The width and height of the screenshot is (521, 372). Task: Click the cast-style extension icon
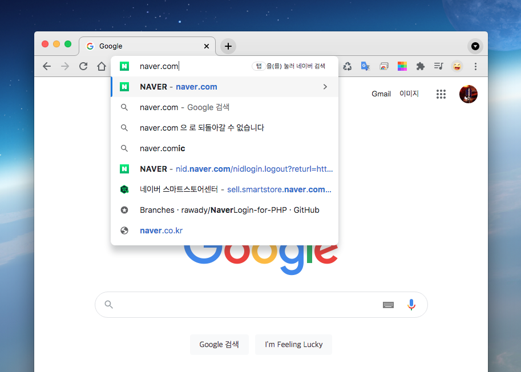384,66
